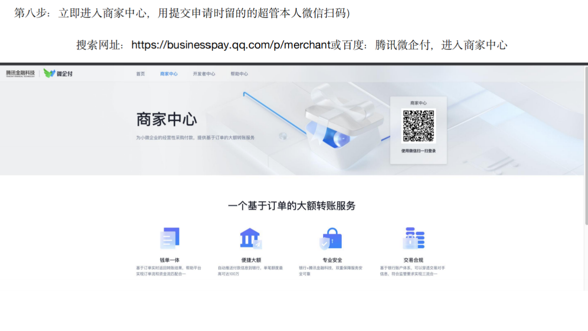Click the 交易合规 stacked data icon

click(x=413, y=238)
